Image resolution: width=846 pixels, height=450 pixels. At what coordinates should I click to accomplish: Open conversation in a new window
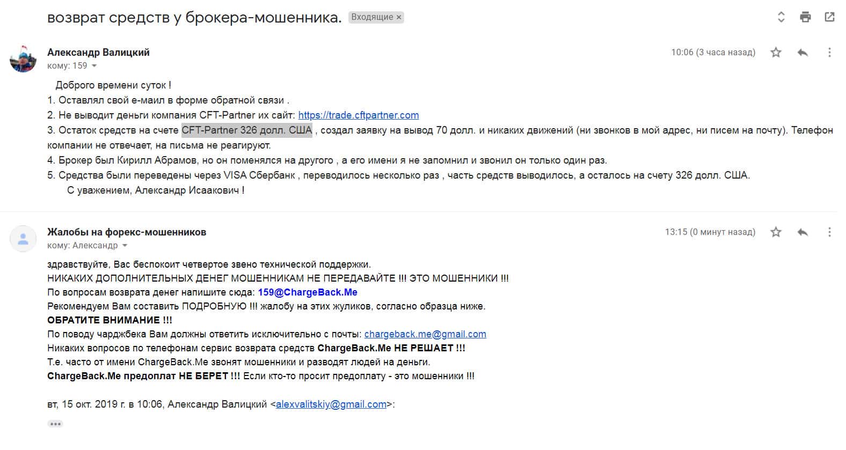(829, 17)
